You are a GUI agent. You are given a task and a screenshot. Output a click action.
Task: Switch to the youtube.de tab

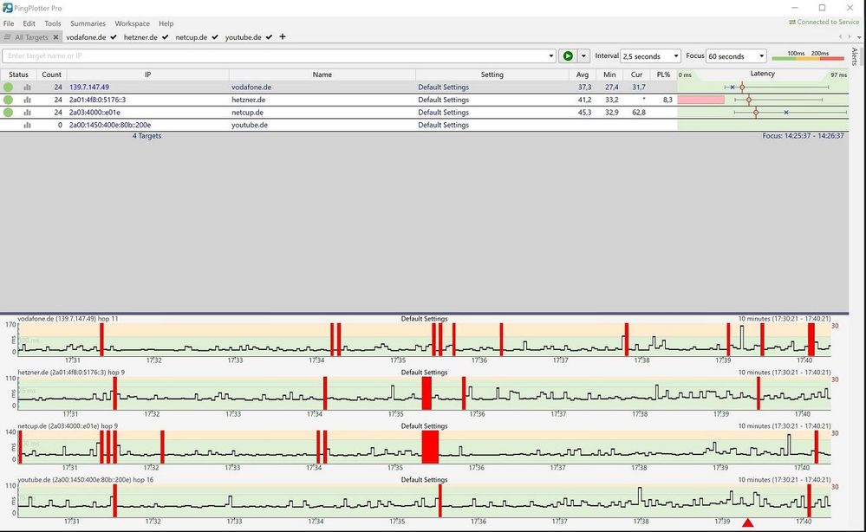pyautogui.click(x=243, y=37)
